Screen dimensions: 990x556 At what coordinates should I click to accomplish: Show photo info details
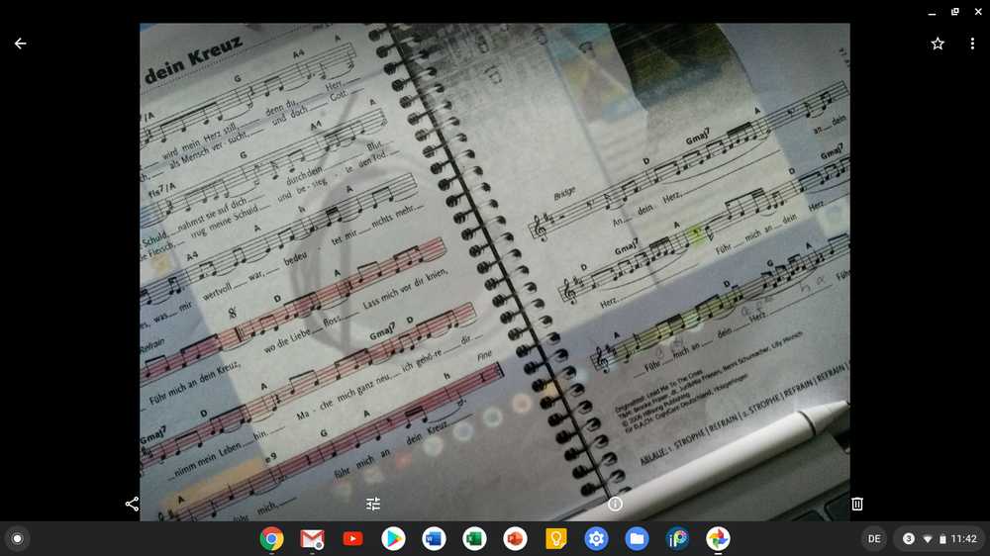coord(615,504)
